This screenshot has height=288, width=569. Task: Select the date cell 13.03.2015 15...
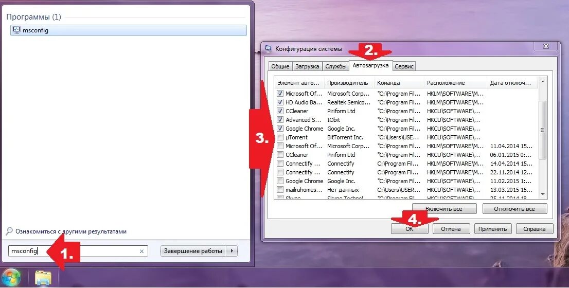(x=511, y=190)
